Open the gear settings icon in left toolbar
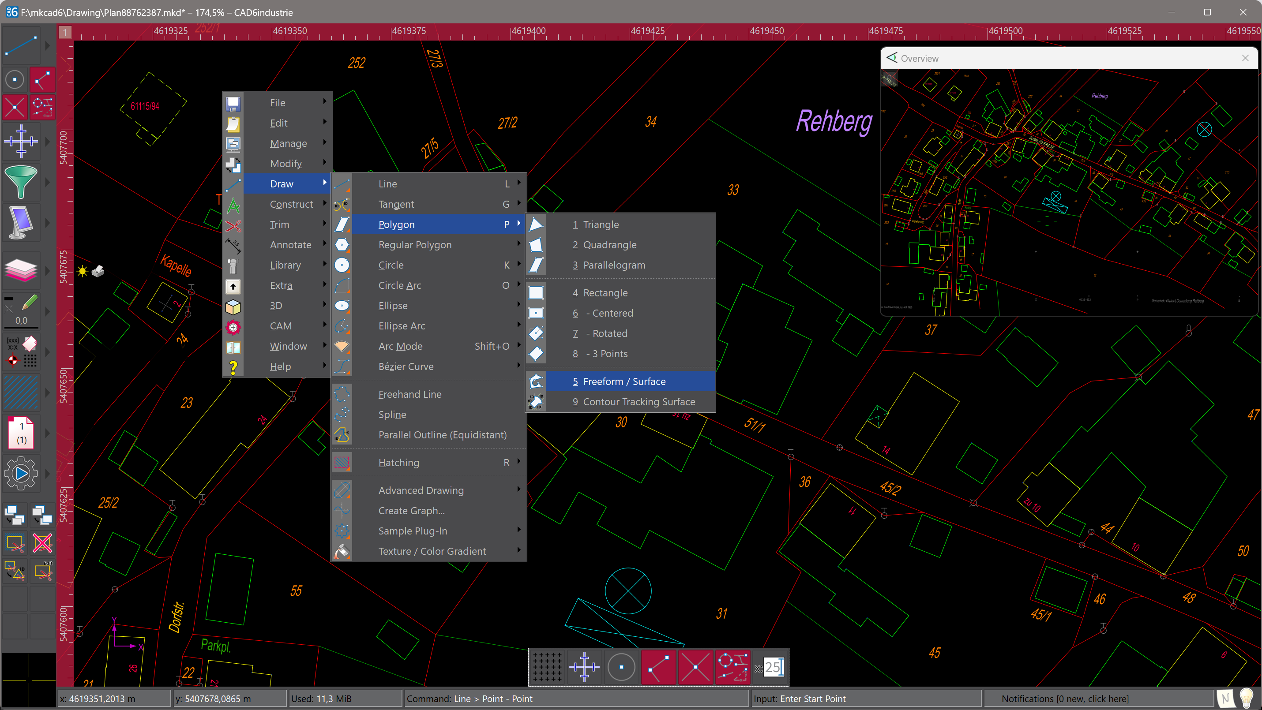1262x710 pixels. tap(21, 473)
